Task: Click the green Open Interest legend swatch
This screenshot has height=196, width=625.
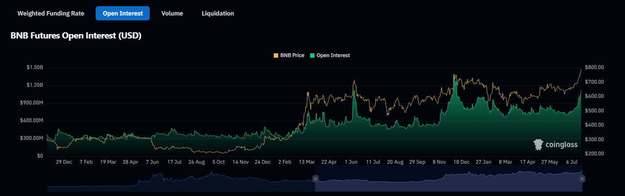Action: point(312,55)
